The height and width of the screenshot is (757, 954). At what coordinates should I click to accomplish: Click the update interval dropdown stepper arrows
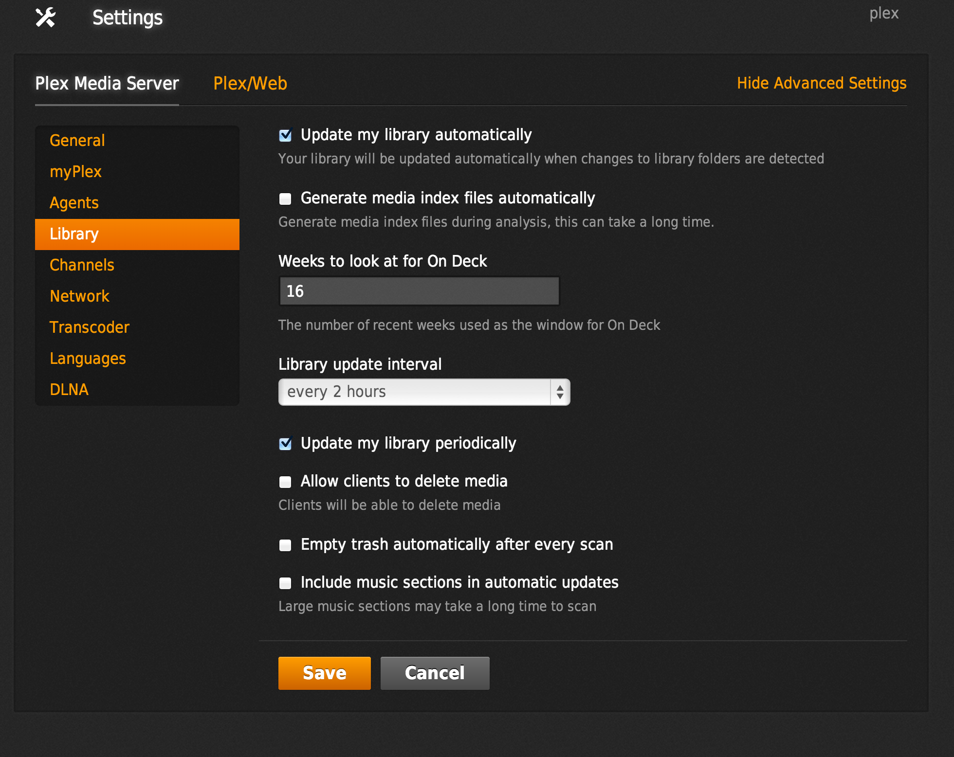pos(560,392)
